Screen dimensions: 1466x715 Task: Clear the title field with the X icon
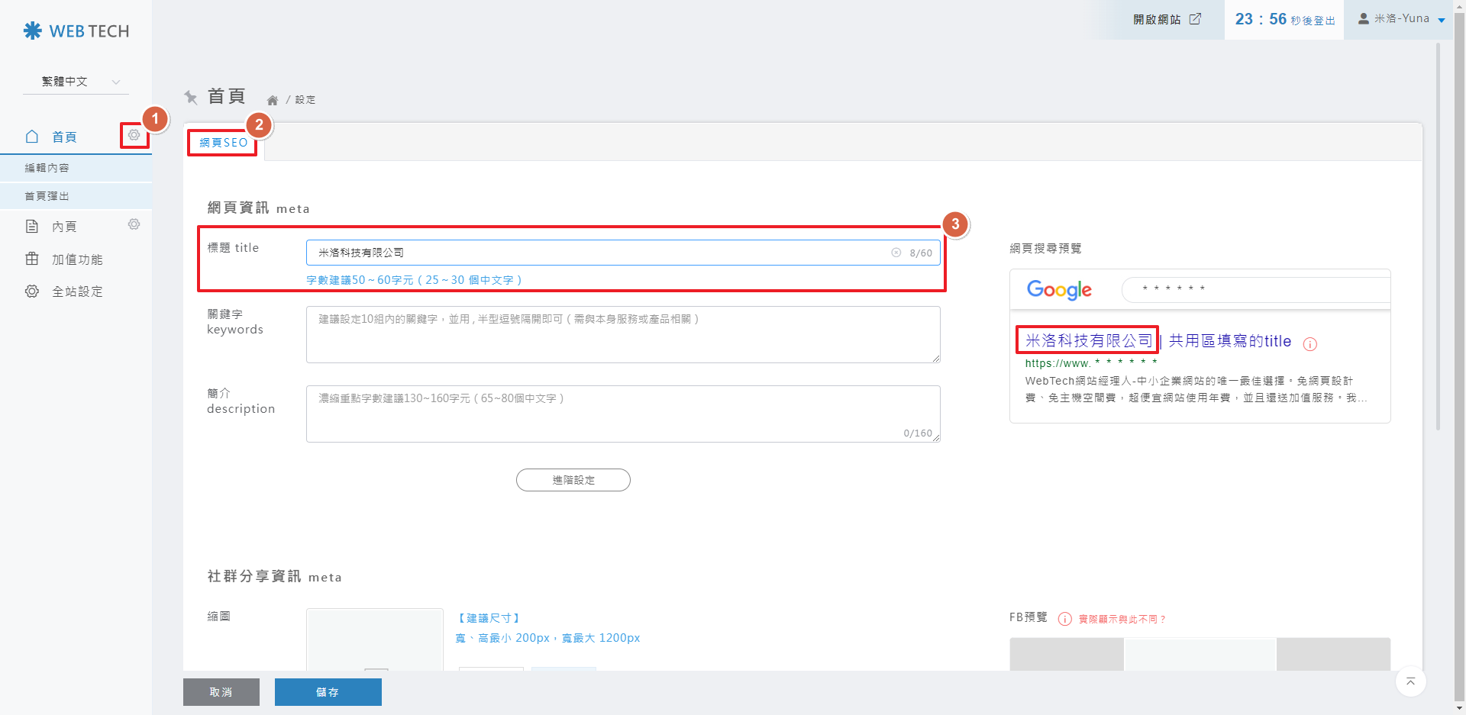pos(896,253)
